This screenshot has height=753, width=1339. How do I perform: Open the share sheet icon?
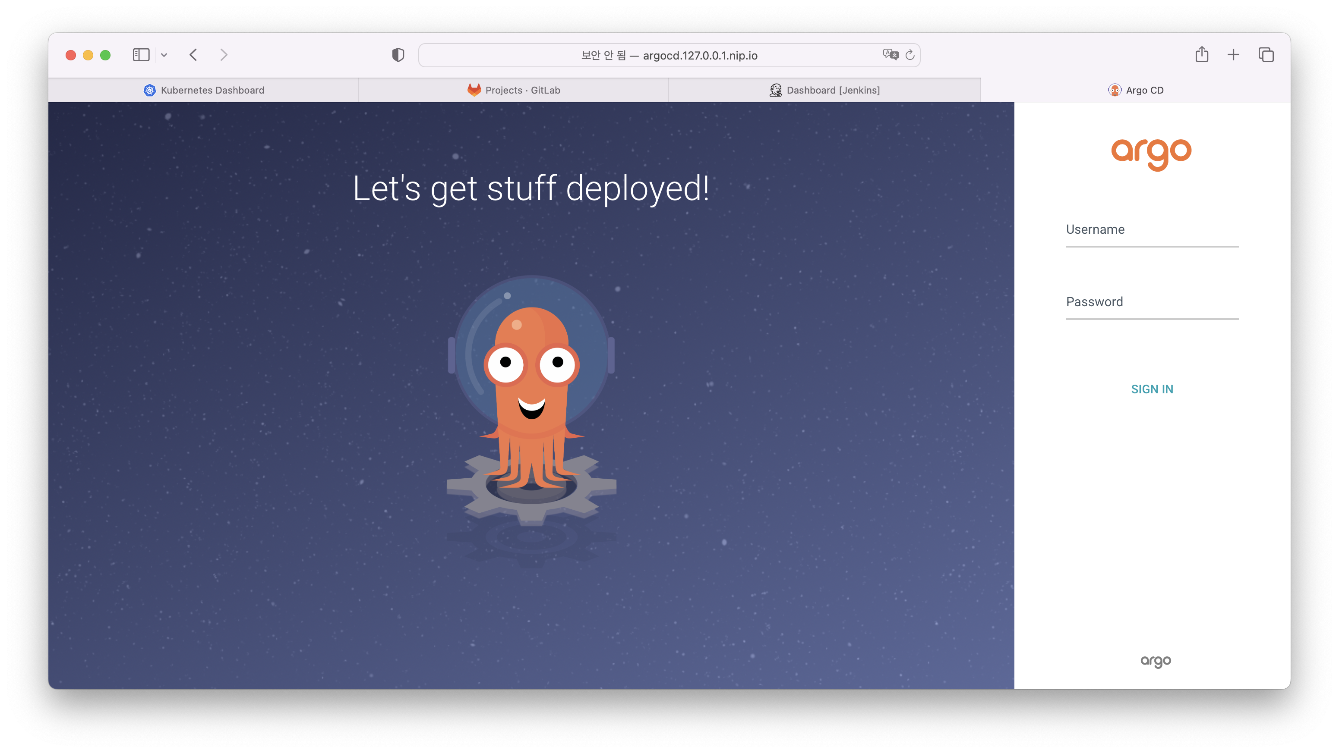(1201, 54)
